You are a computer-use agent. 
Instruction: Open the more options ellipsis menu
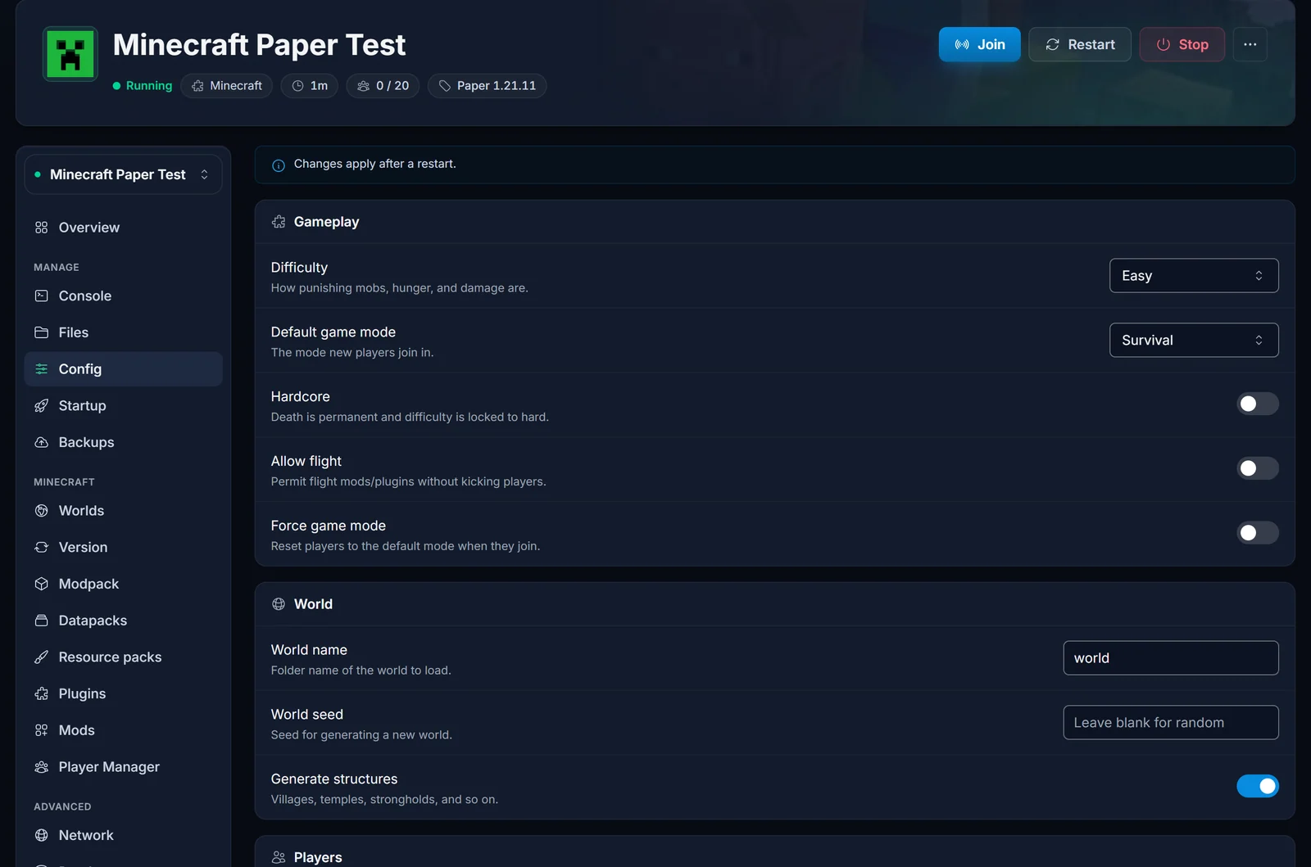[x=1250, y=44]
